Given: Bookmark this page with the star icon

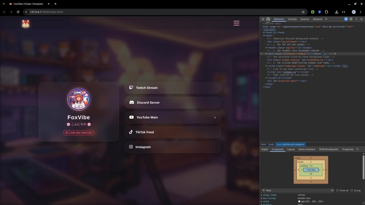Looking at the screenshot, I should coord(303,12).
